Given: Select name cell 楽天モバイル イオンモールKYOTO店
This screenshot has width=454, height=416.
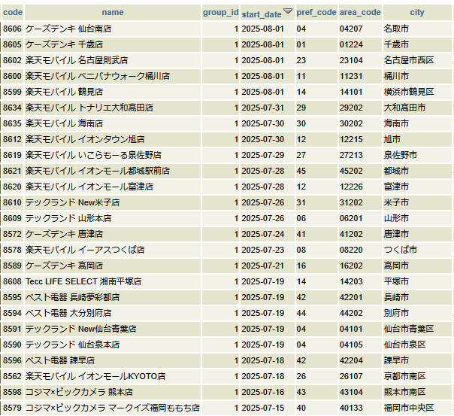Looking at the screenshot, I should 113,376.
